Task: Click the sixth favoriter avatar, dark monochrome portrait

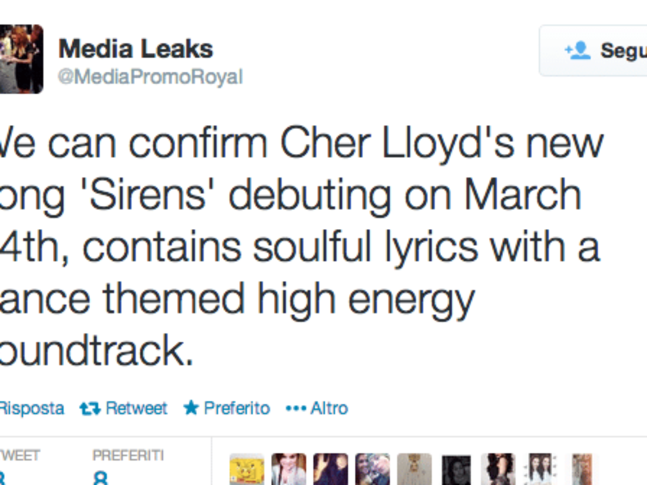Action: point(456,469)
